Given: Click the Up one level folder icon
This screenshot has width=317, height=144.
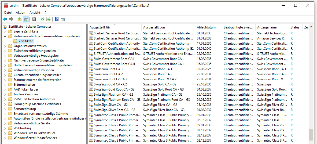Looking at the screenshot, I should click(20, 19).
